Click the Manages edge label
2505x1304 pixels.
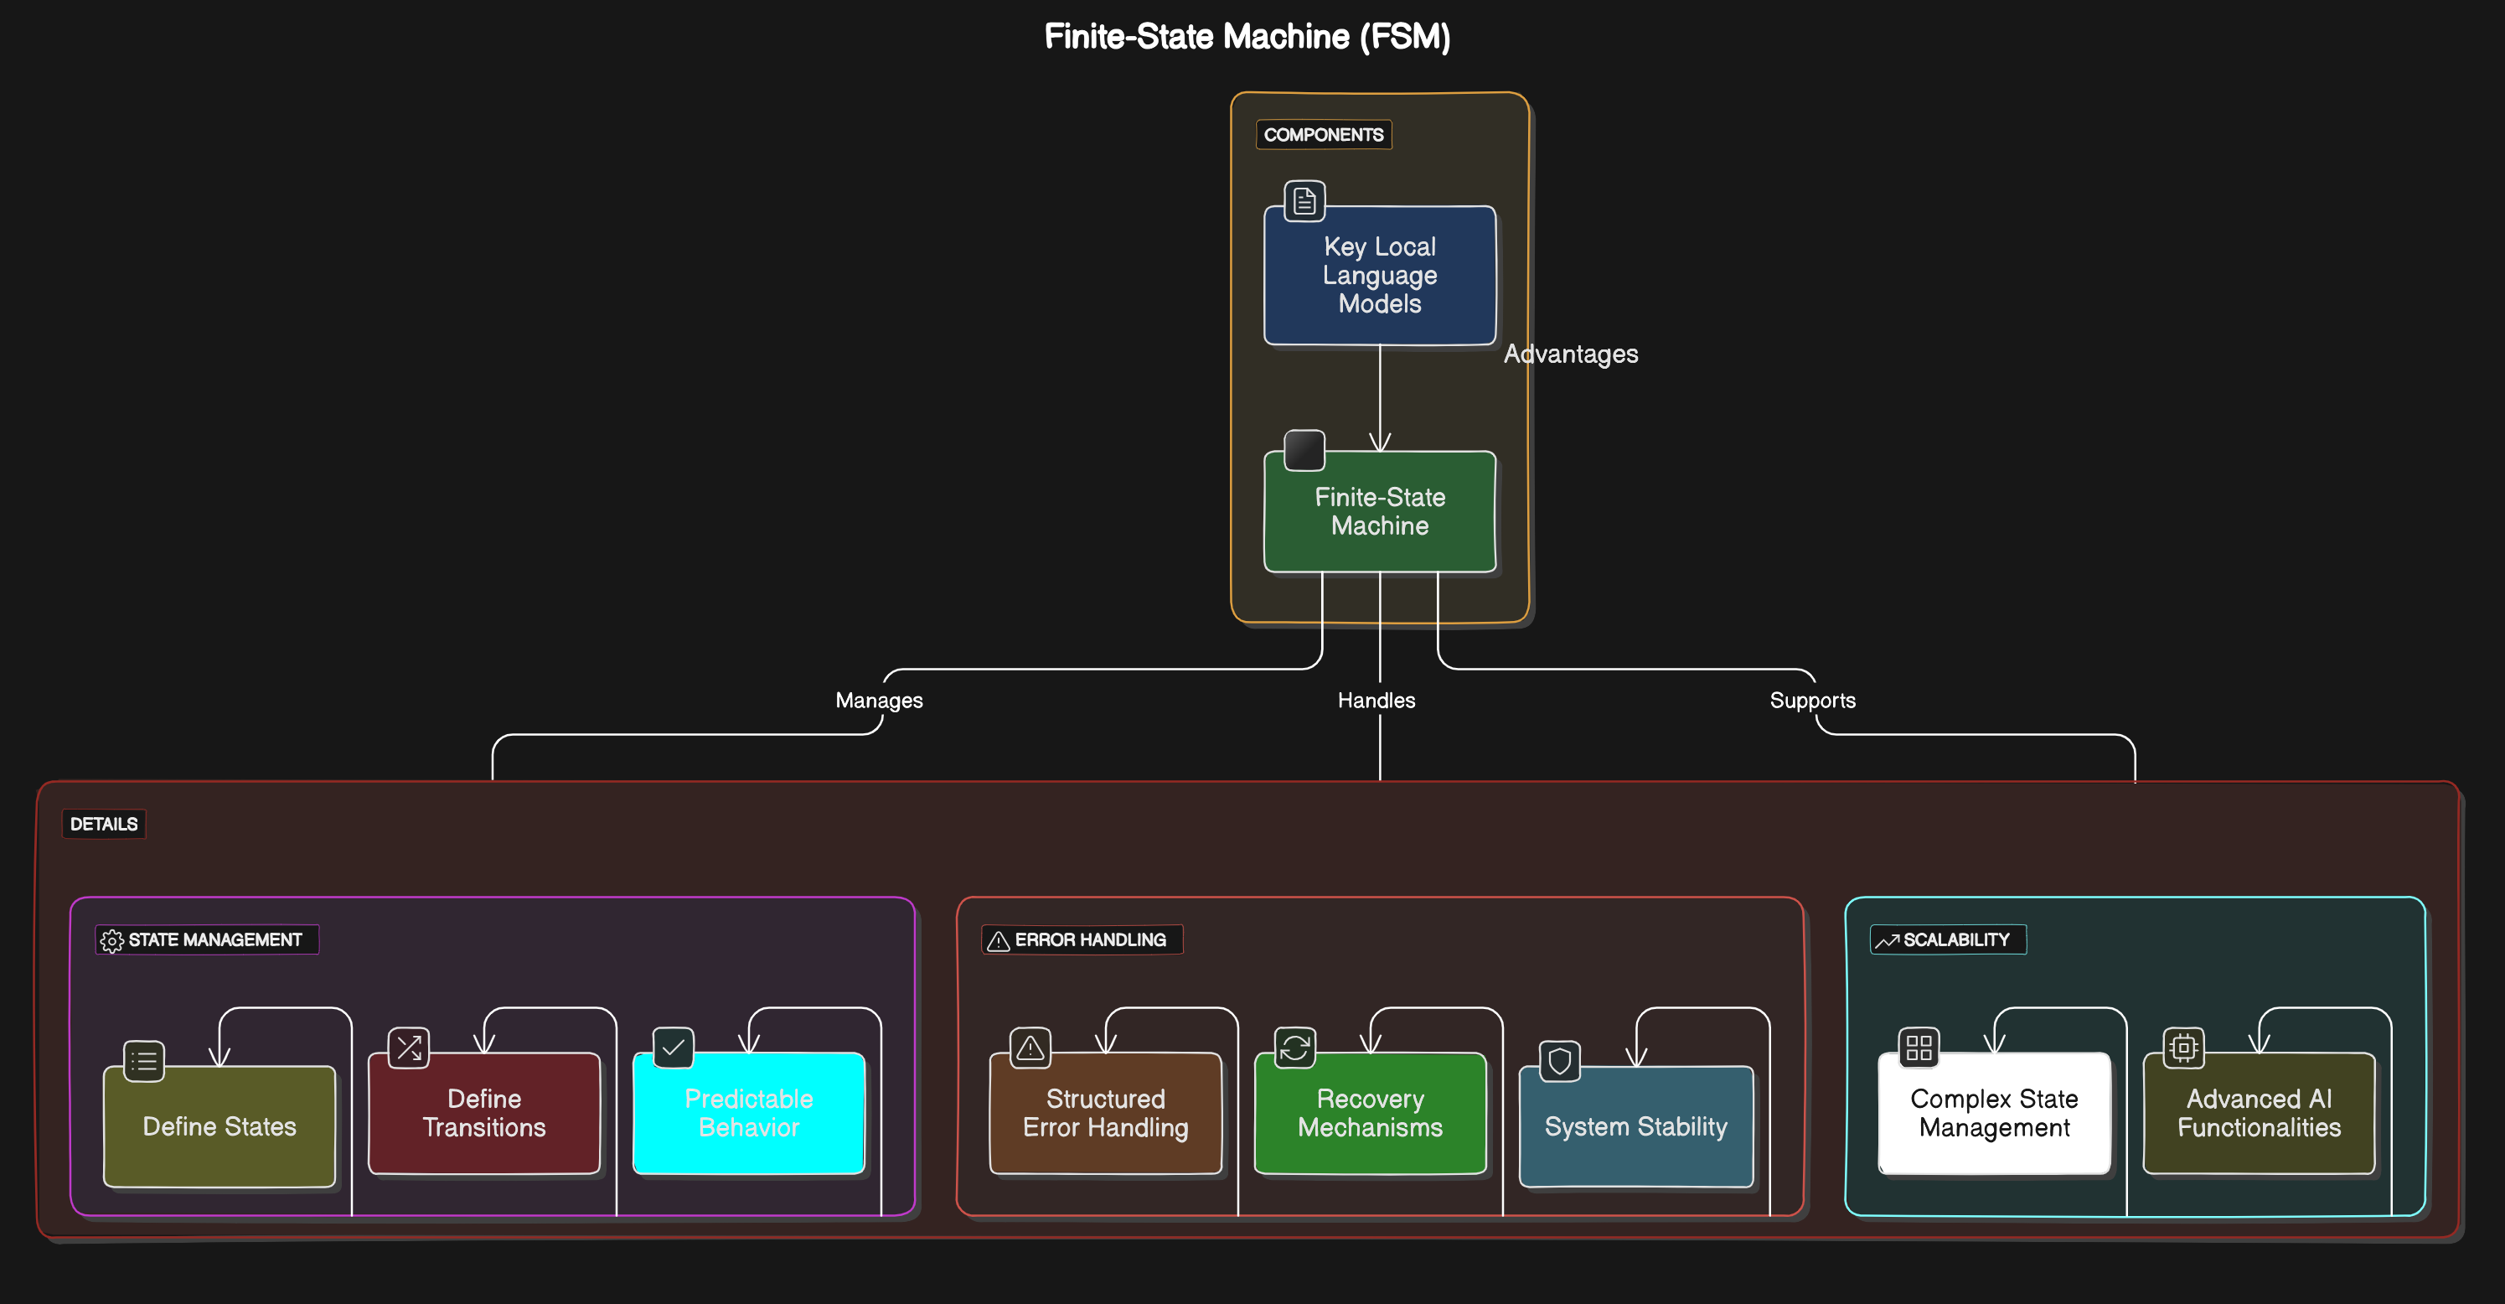878,700
